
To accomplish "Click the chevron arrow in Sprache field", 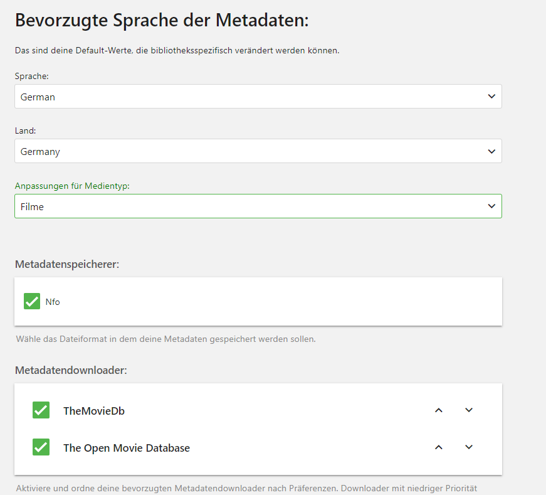I will (491, 96).
